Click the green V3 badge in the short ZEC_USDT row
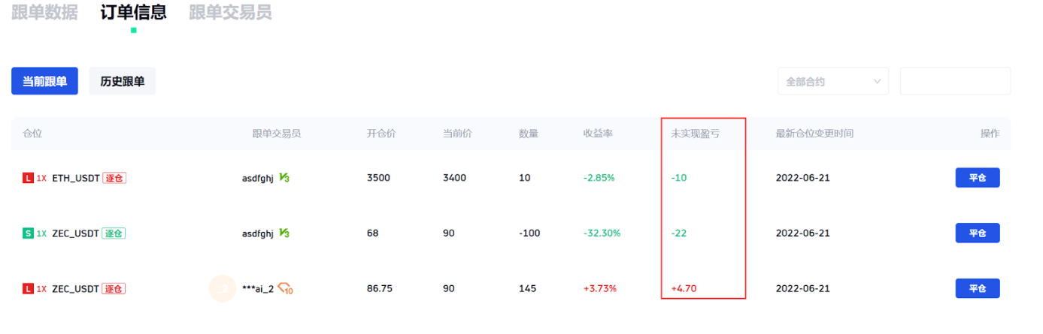The image size is (1043, 334). tap(284, 233)
